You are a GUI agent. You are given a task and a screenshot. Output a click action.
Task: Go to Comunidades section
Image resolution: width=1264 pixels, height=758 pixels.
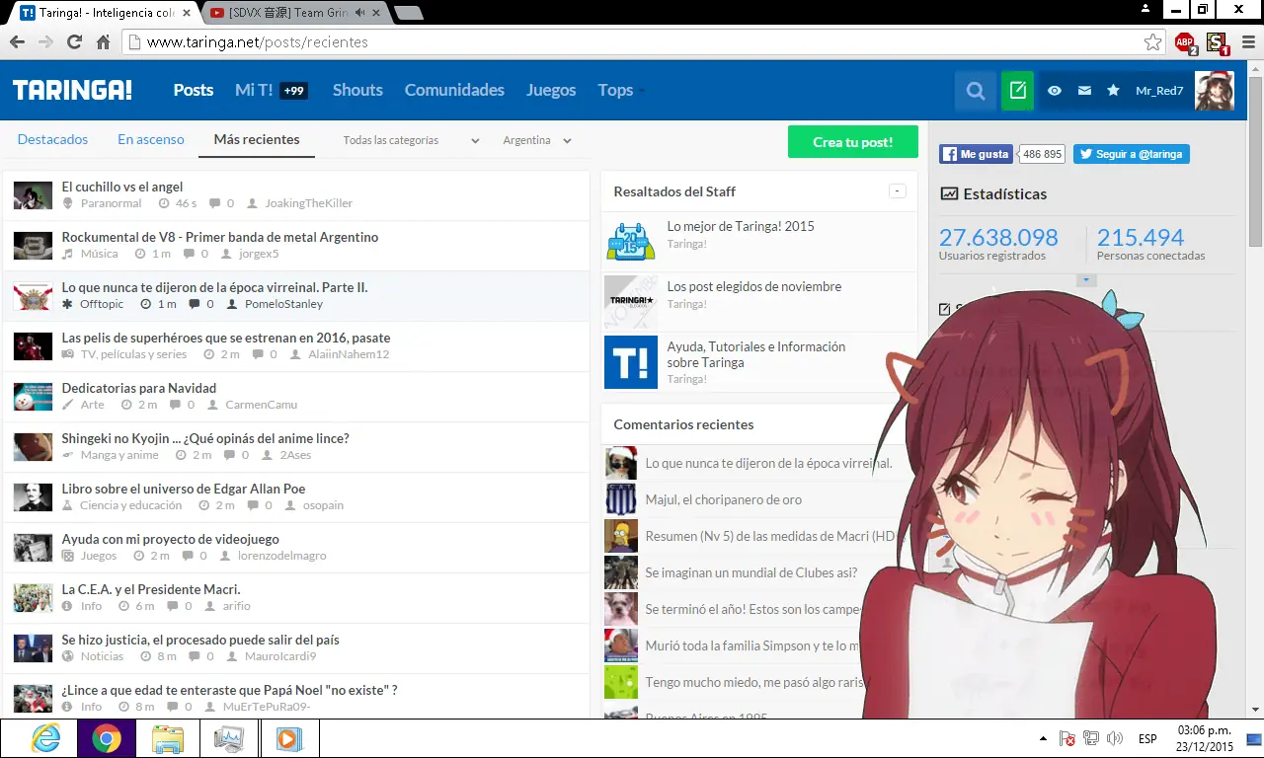coord(454,90)
